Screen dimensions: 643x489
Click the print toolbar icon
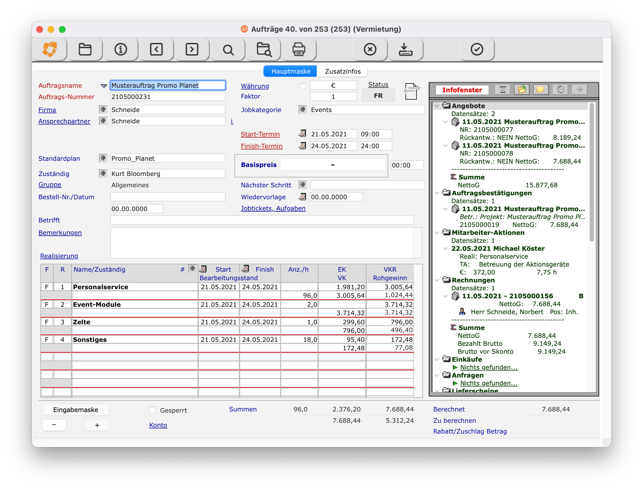pos(299,49)
